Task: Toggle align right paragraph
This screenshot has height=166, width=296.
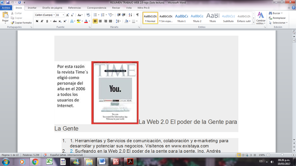Action: [105, 21]
